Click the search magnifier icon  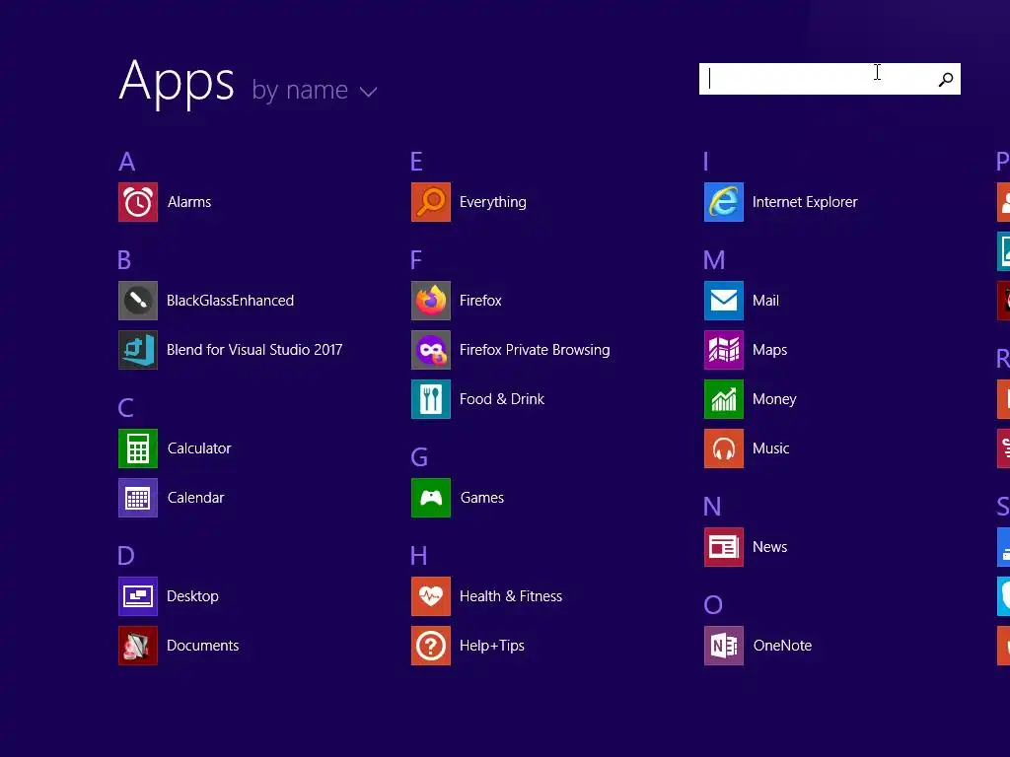[x=946, y=79]
